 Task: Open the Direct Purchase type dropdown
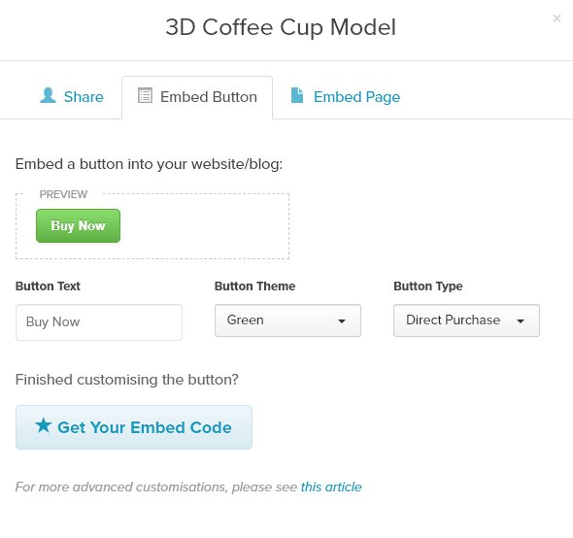467,320
